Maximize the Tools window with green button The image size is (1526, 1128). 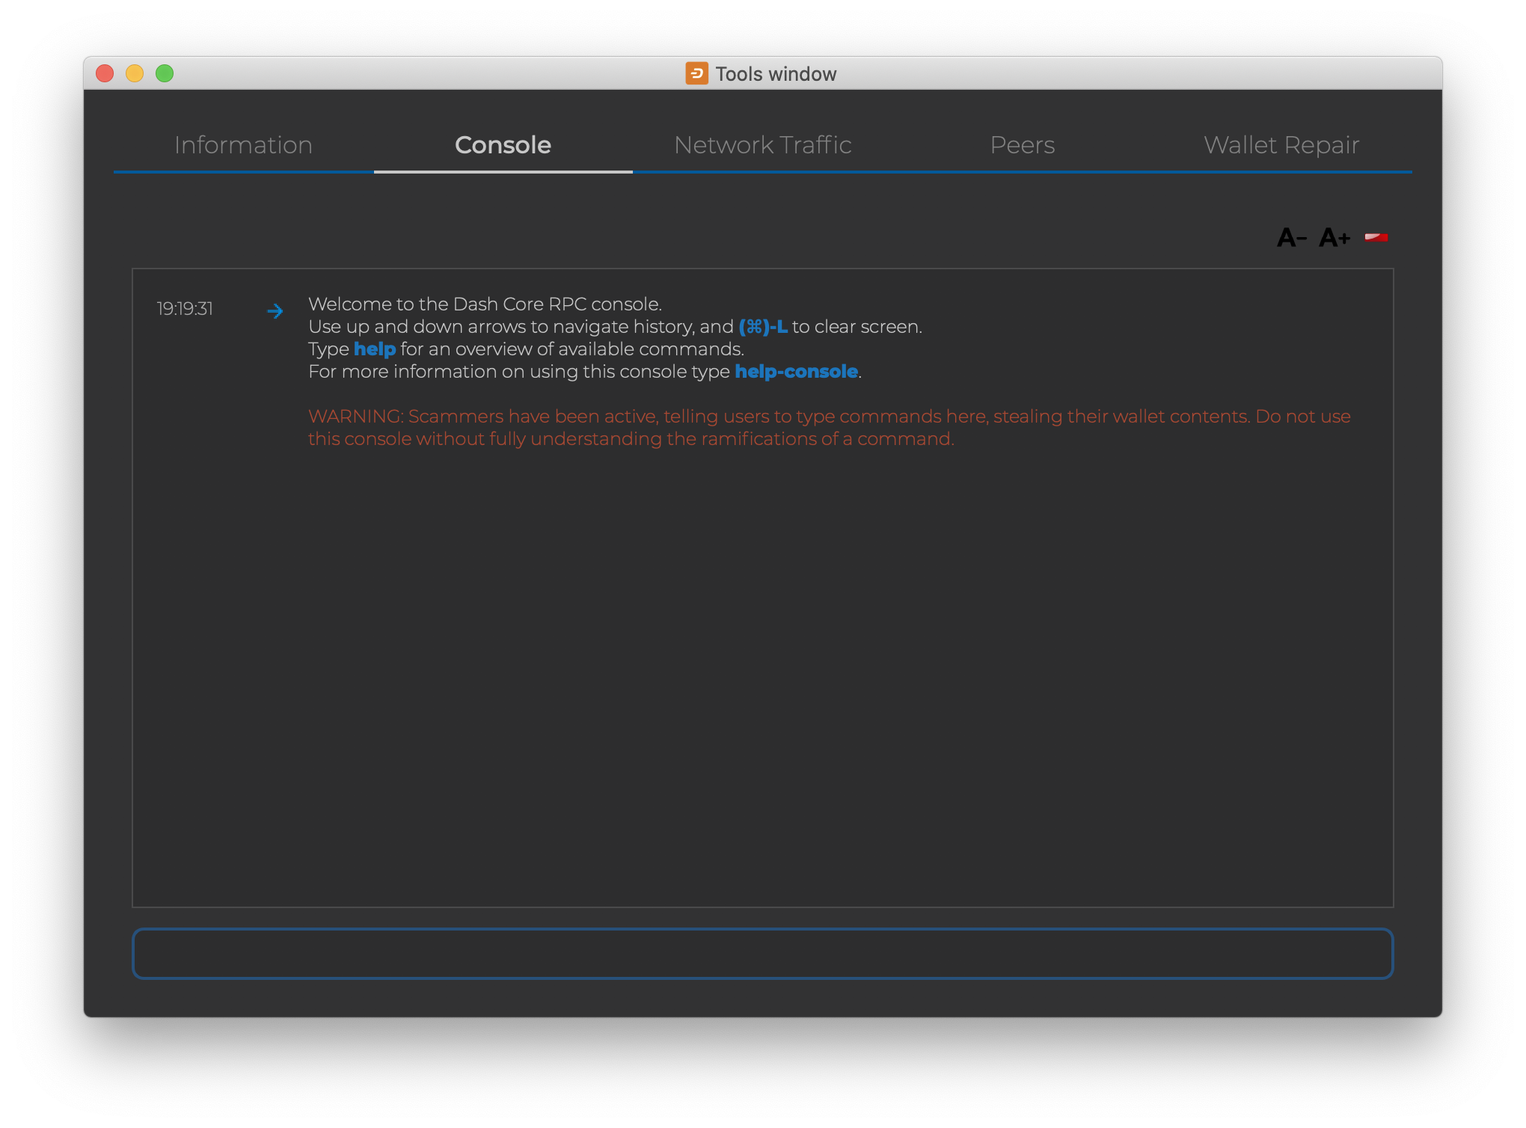click(165, 73)
